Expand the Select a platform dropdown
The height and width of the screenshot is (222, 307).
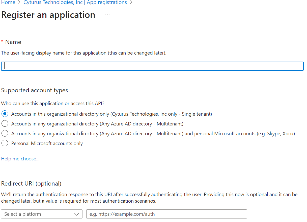tap(42, 214)
